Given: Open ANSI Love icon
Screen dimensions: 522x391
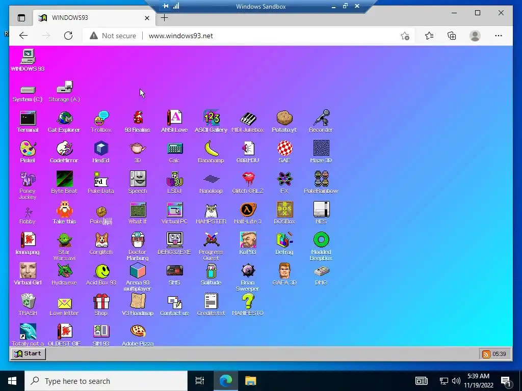Looking at the screenshot, I should [x=174, y=122].
